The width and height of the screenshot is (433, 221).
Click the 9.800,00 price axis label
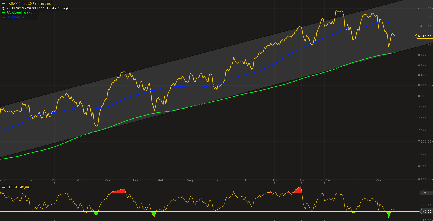coord(424,9)
